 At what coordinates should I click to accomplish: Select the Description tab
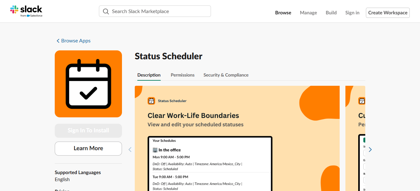[x=149, y=75]
